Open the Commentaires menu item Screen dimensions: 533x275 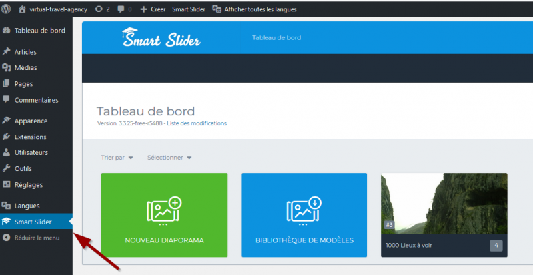36,100
